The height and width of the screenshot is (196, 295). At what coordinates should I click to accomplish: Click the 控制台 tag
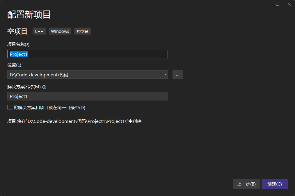[83, 31]
